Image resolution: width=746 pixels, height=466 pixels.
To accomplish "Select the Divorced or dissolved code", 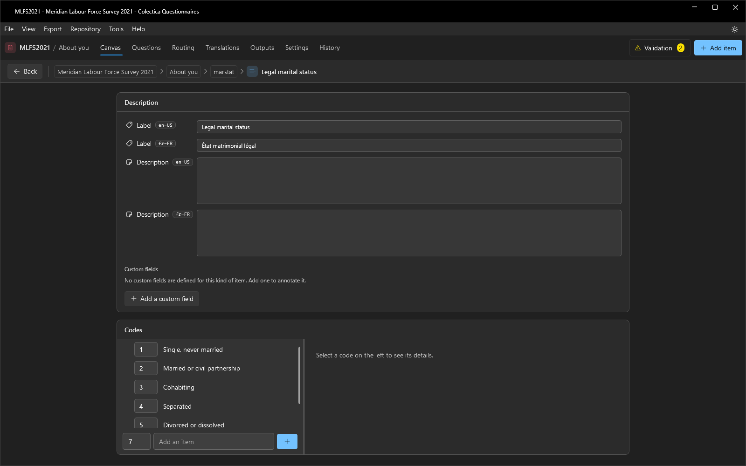I will click(193, 425).
